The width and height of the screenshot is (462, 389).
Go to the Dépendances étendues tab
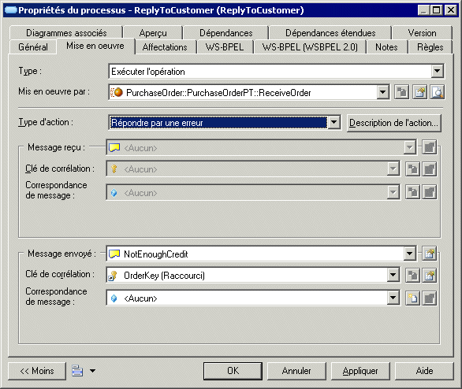pos(330,32)
